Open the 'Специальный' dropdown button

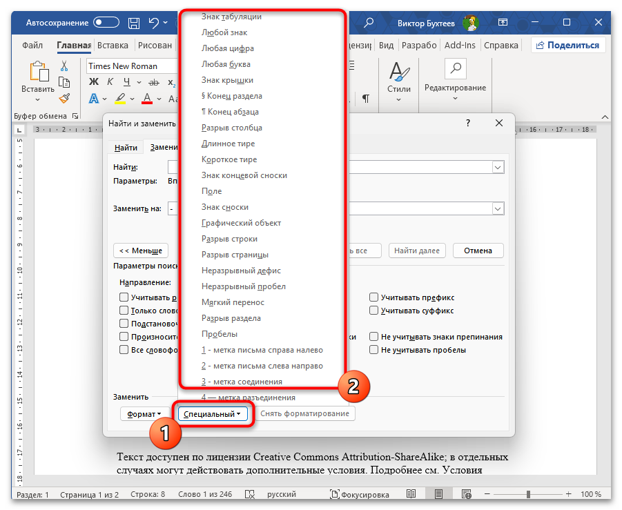pyautogui.click(x=212, y=414)
